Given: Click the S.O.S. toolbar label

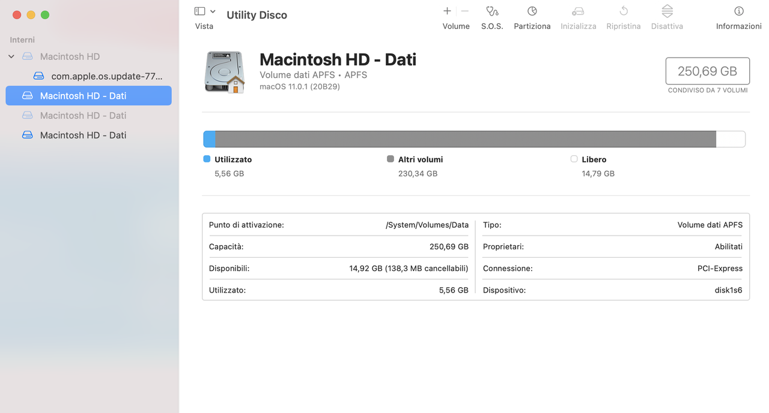Looking at the screenshot, I should (x=492, y=26).
